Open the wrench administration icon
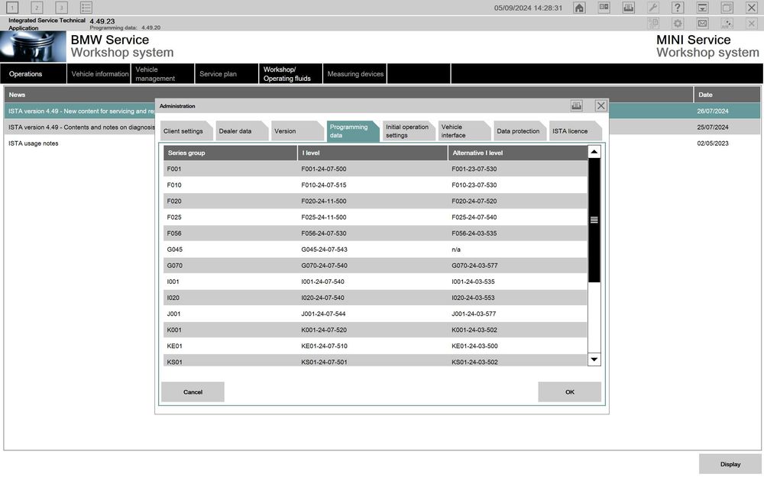The image size is (764, 477). 653,8
